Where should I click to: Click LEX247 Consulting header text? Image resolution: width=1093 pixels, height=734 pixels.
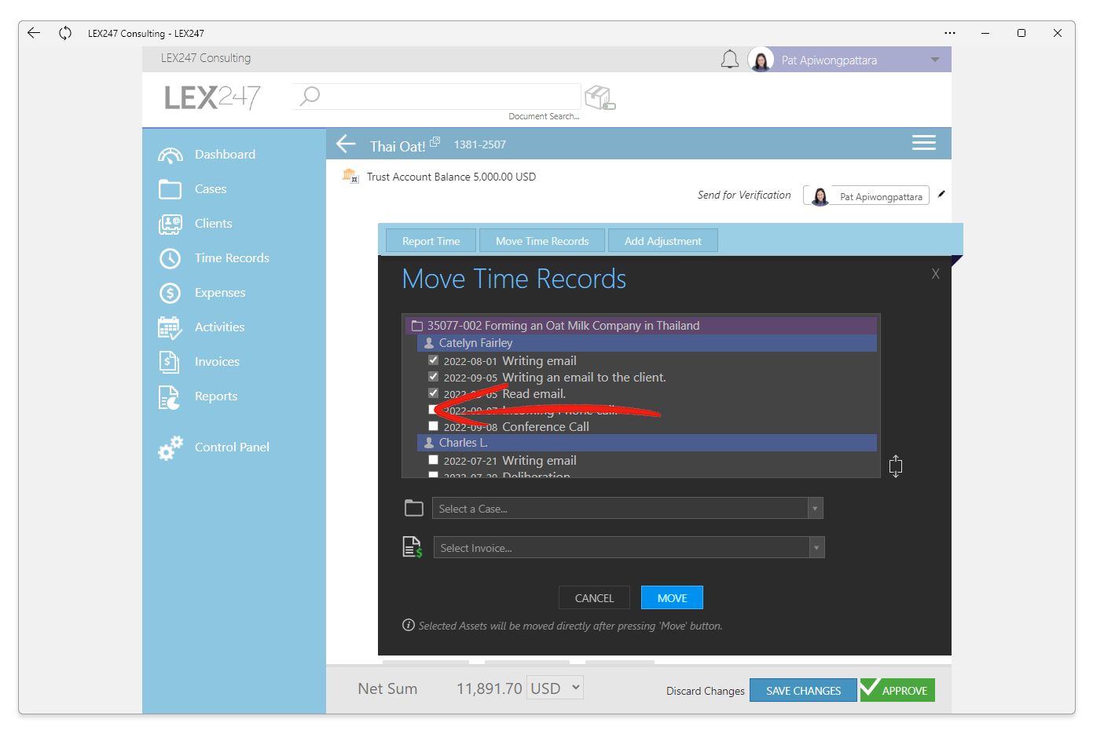tap(206, 58)
